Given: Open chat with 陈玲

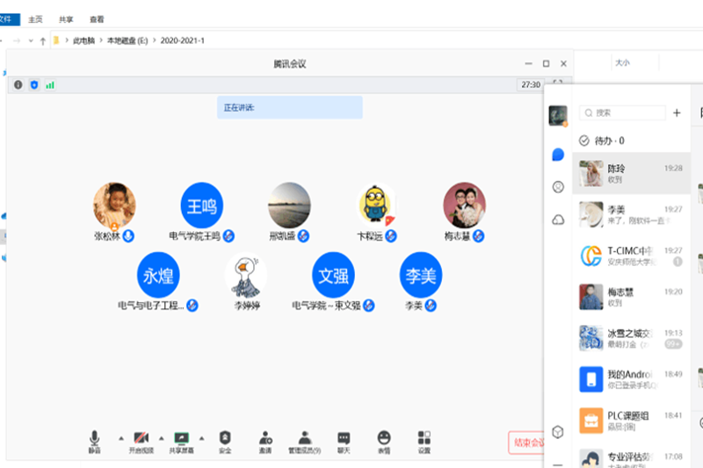Looking at the screenshot, I should [x=631, y=173].
